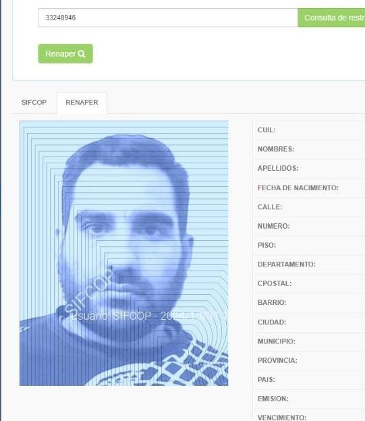Click the PROVINCIA row
365x421 pixels.
click(x=309, y=360)
